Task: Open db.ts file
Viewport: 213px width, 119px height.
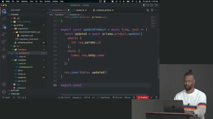Action: pos(20,70)
